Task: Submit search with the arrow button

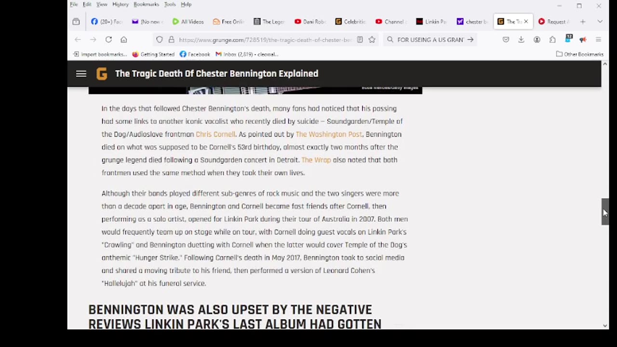Action: click(470, 40)
